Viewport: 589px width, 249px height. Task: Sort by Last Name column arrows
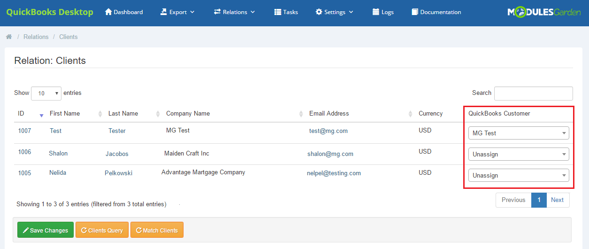[x=158, y=114]
